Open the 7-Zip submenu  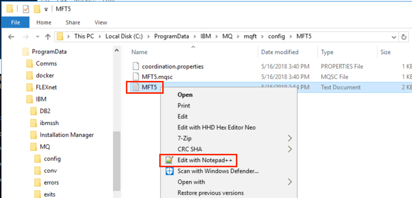tap(228, 138)
